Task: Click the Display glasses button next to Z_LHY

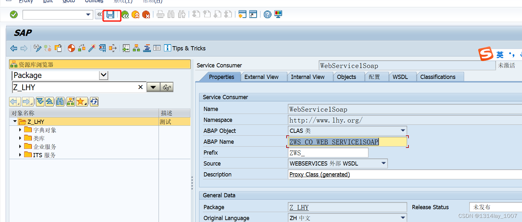Action: [167, 87]
